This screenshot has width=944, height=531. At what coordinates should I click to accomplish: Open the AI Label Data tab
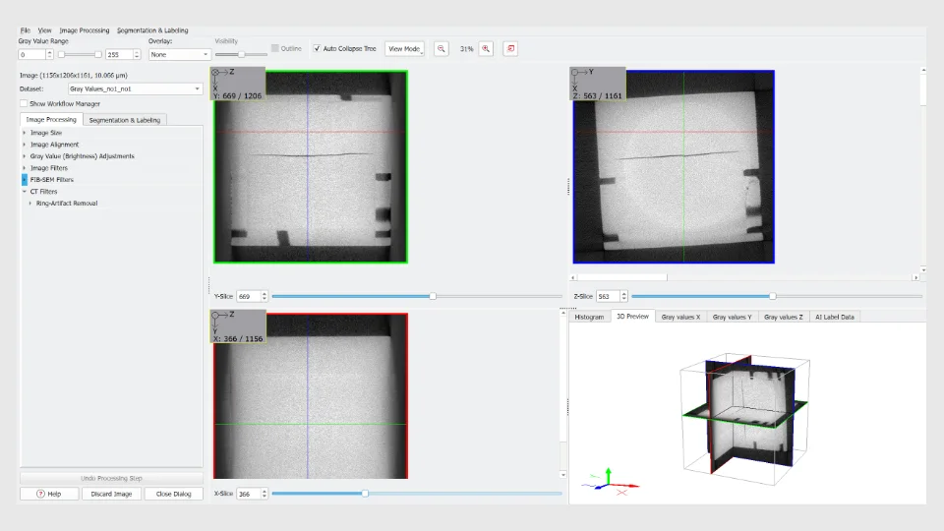(x=835, y=317)
